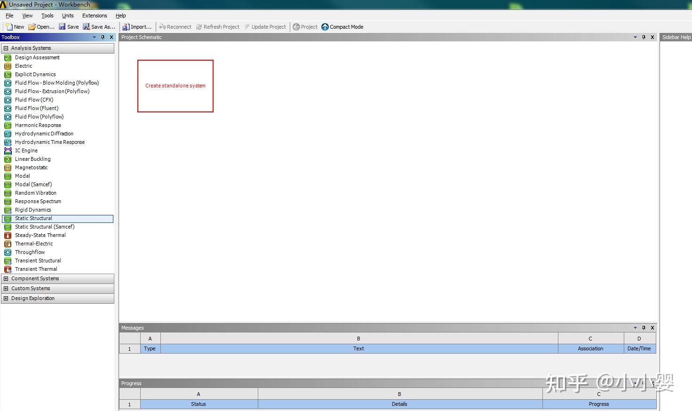Click the Hydrodynamic Diffraction icon

pos(8,134)
